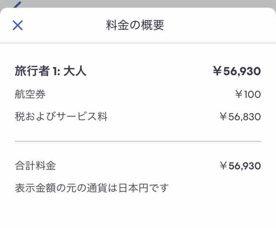The width and height of the screenshot is (276, 228).
Task: Tap header separator line under 料金の概要
Action: tap(138, 43)
